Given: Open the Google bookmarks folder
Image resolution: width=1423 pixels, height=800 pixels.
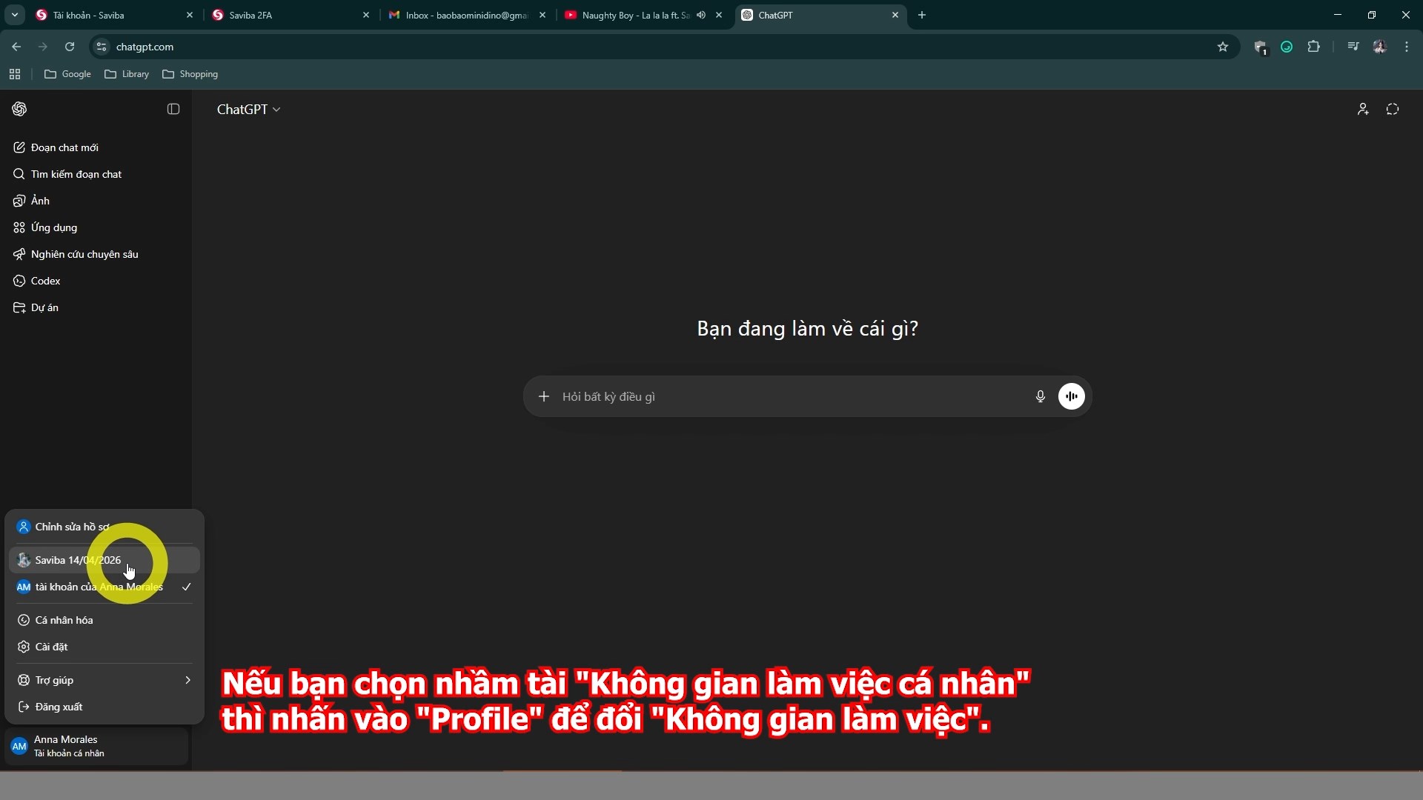Looking at the screenshot, I should pos(67,74).
